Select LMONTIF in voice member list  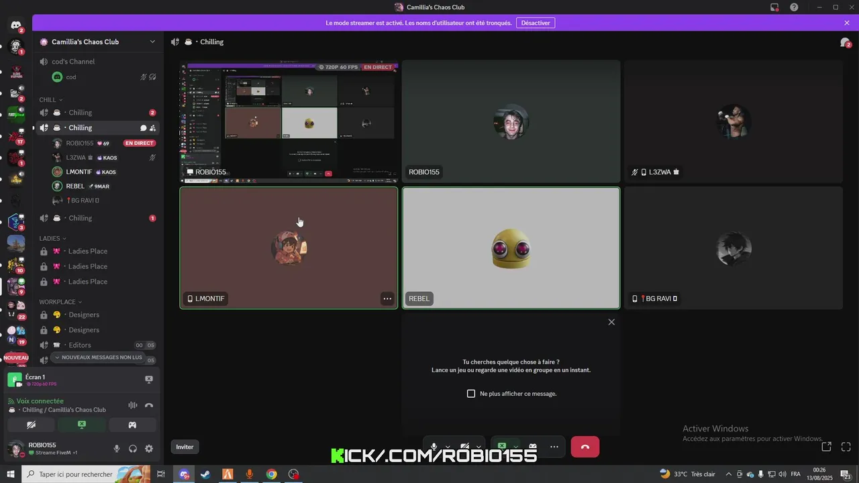(x=104, y=172)
